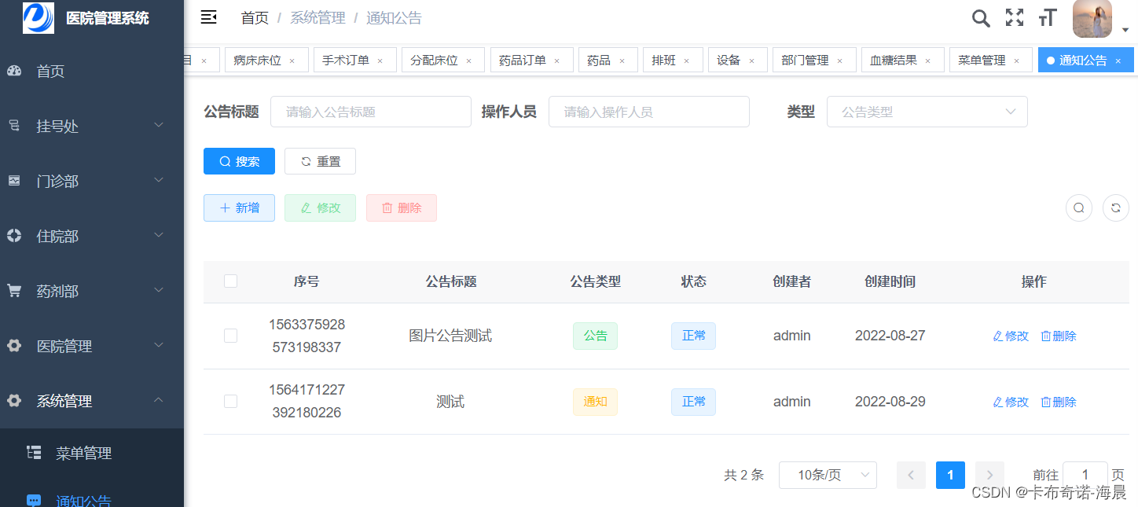Collapse the sidebar with the hamburger icon
Screen dimensions: 1138x507
click(208, 17)
